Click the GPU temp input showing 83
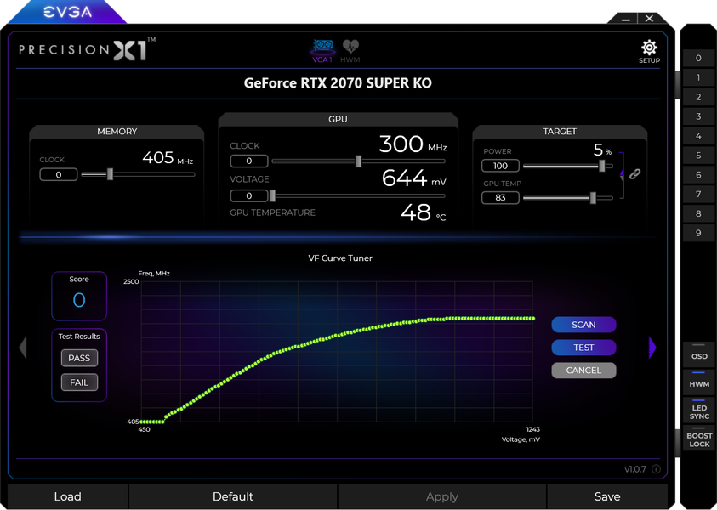Image resolution: width=717 pixels, height=510 pixels. [x=500, y=197]
